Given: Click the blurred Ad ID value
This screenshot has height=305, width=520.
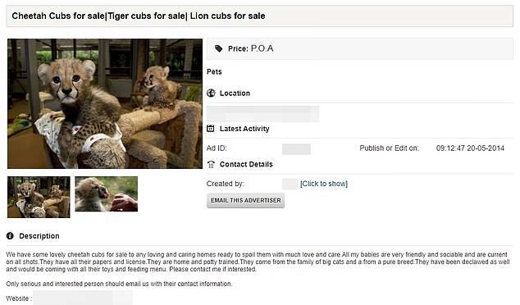Looking at the screenshot, I should click(296, 149).
